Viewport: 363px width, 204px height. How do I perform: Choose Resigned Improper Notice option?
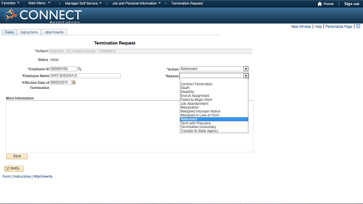[x=214, y=112]
